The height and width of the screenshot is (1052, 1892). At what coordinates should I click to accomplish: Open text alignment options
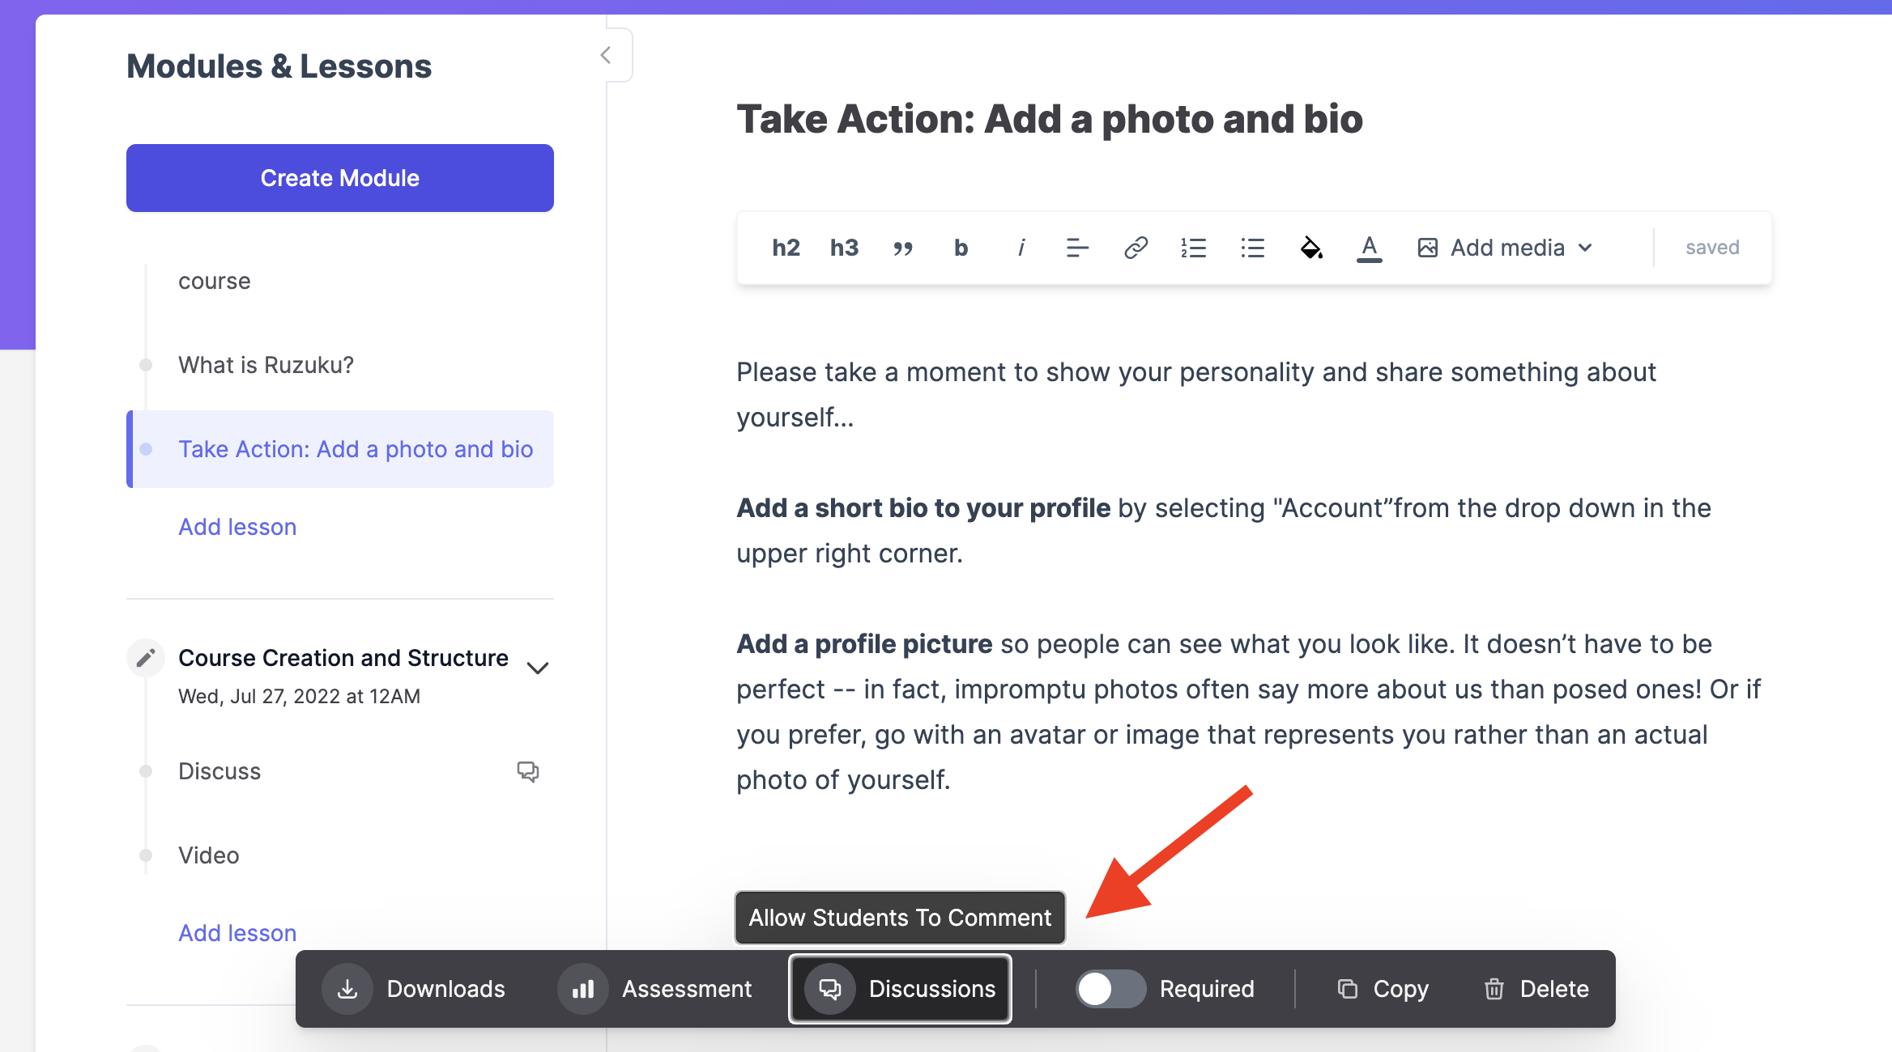pos(1077,248)
